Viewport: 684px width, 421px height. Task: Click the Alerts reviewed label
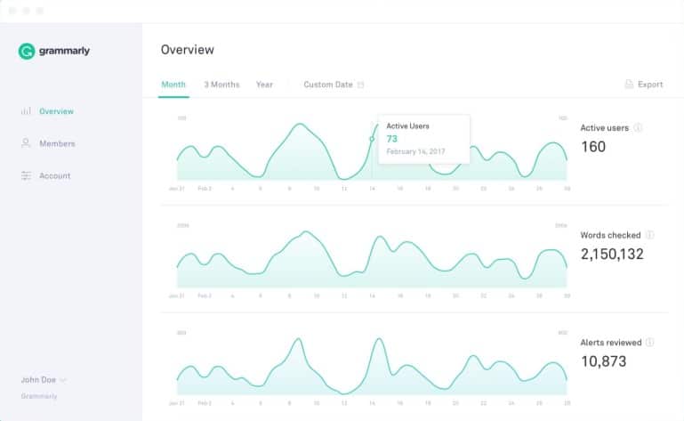611,343
